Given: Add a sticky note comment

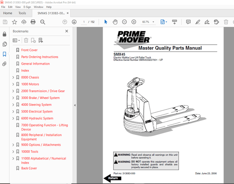Looking at the screenshot, I should coord(188,22).
